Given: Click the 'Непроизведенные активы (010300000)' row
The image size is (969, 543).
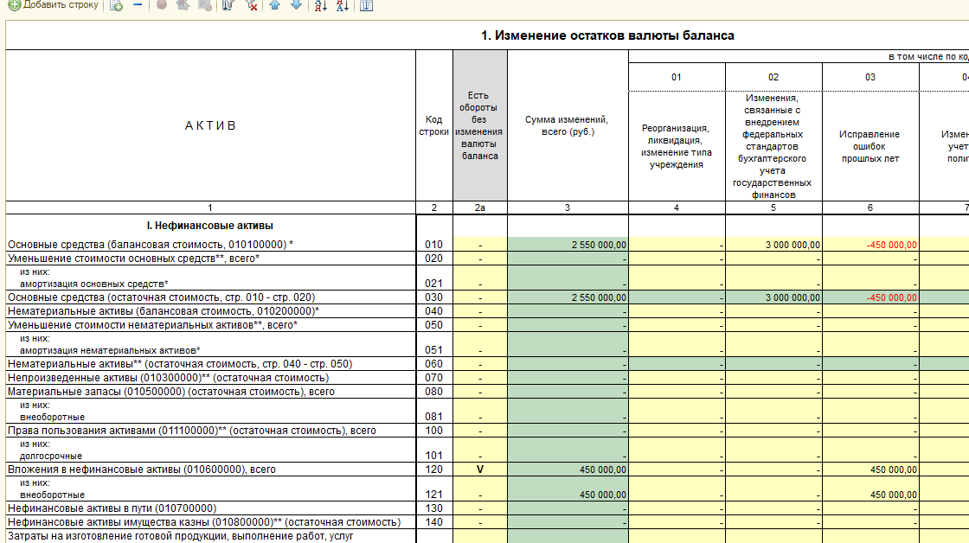Looking at the screenshot, I should coord(211,378).
